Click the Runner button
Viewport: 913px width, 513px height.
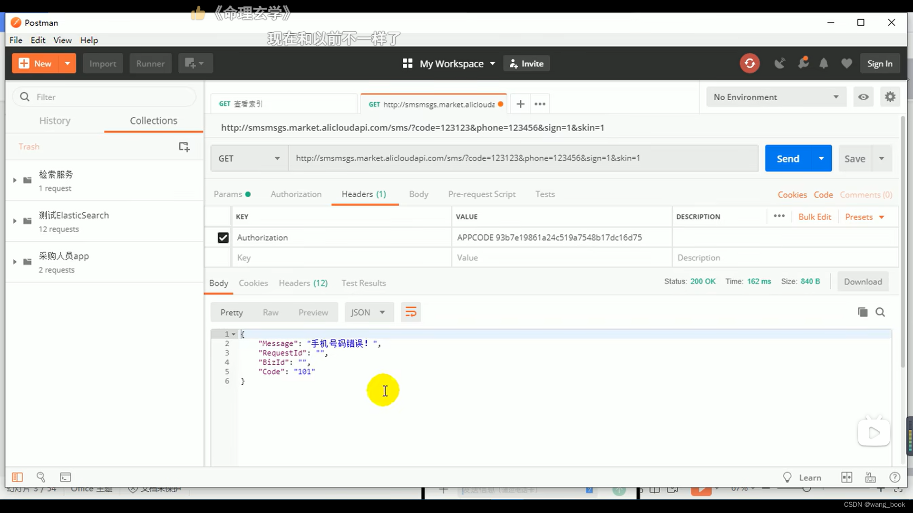(x=150, y=63)
